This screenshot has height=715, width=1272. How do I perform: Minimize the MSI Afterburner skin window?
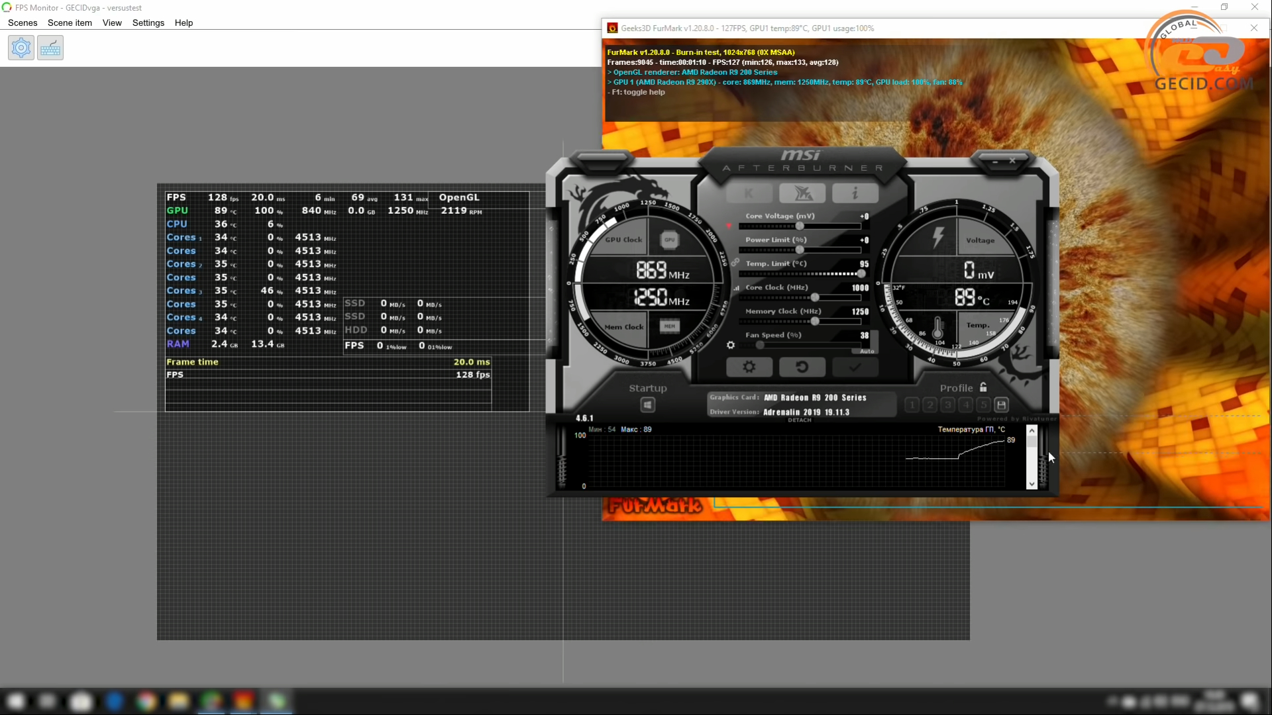tap(995, 161)
